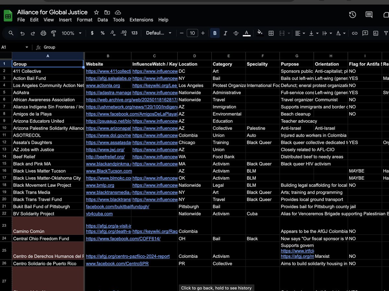This screenshot has height=291, width=389.
Task: Open the vertical align dropdown
Action: pyautogui.click(x=314, y=33)
